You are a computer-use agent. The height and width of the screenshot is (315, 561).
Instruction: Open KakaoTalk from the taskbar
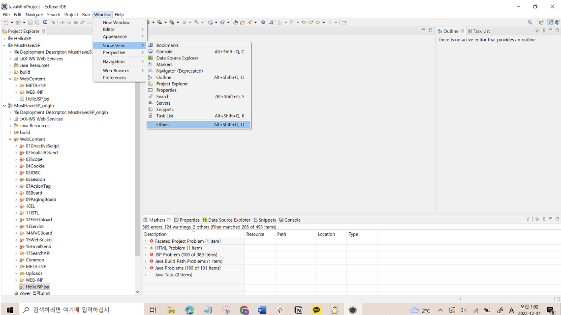pos(316,310)
